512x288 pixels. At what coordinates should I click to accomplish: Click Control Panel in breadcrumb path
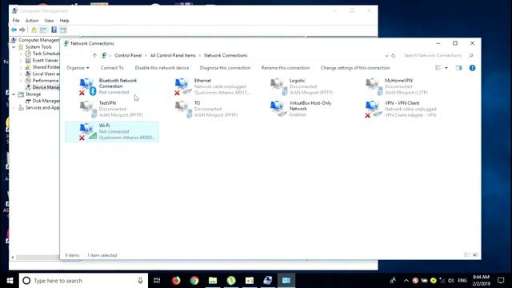tap(128, 55)
